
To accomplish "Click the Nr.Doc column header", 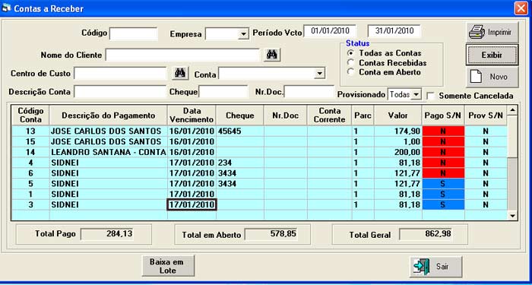I will click(285, 116).
